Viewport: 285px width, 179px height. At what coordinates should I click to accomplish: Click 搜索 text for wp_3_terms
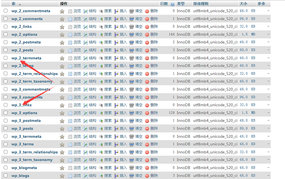[108, 144]
